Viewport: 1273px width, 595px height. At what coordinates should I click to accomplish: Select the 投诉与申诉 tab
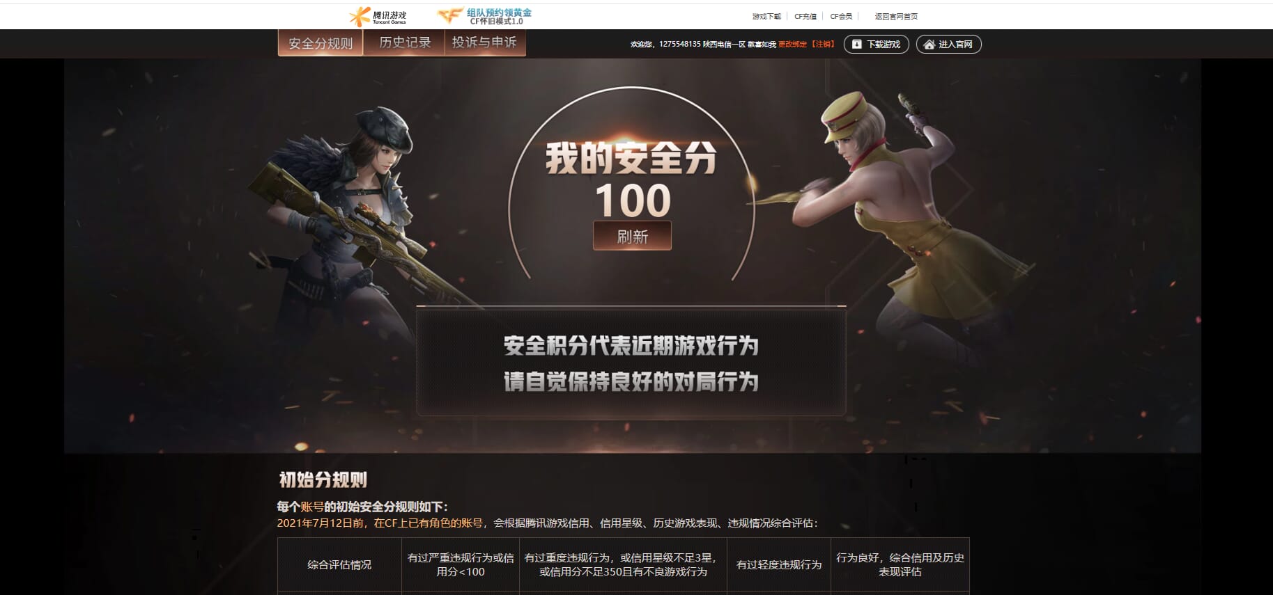(x=485, y=42)
